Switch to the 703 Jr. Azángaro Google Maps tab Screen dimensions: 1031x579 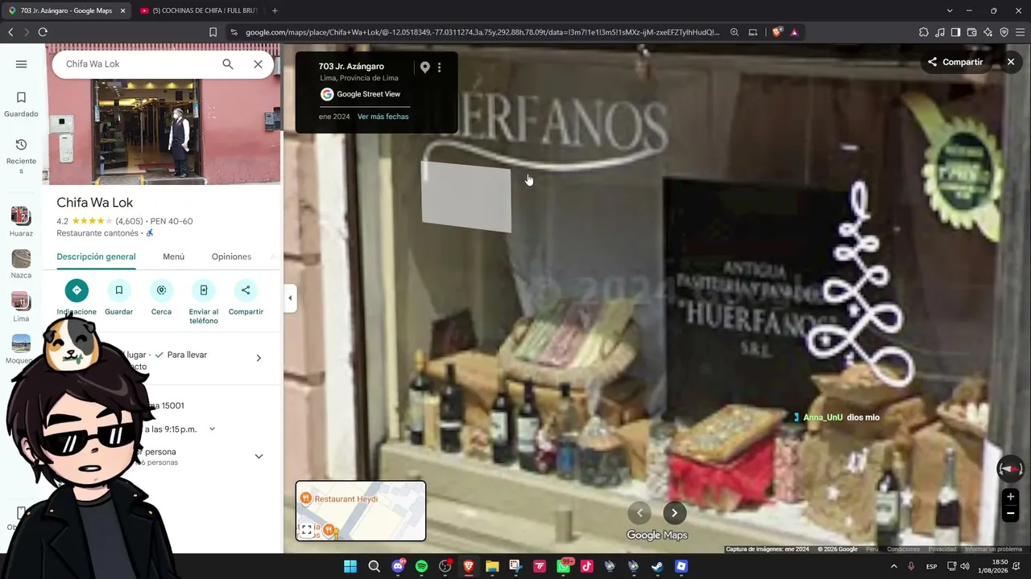pyautogui.click(x=66, y=10)
